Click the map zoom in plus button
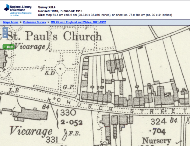 coord(5,30)
